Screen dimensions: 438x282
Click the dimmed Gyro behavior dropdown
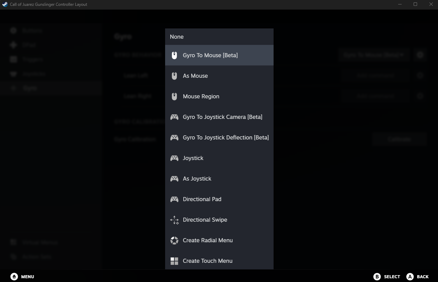pos(373,55)
